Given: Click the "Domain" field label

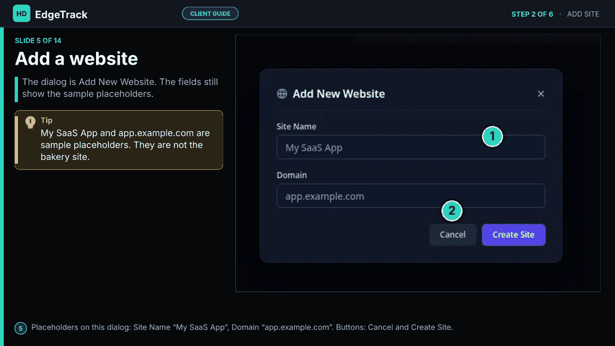Looking at the screenshot, I should coord(292,176).
